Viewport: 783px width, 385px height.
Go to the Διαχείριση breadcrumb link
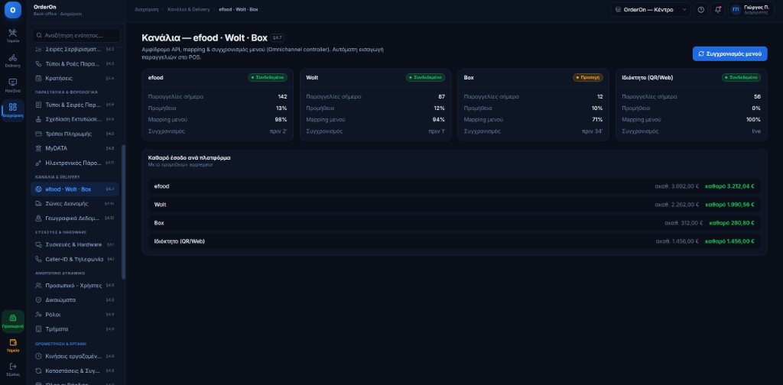tap(146, 9)
